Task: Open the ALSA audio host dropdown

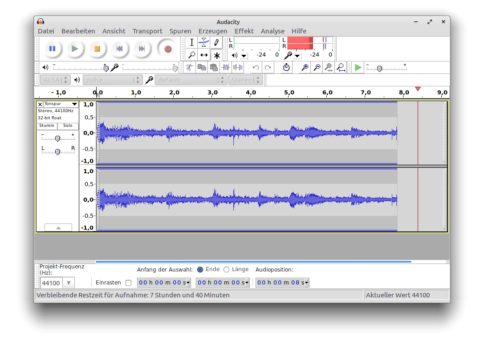Action: click(x=56, y=80)
